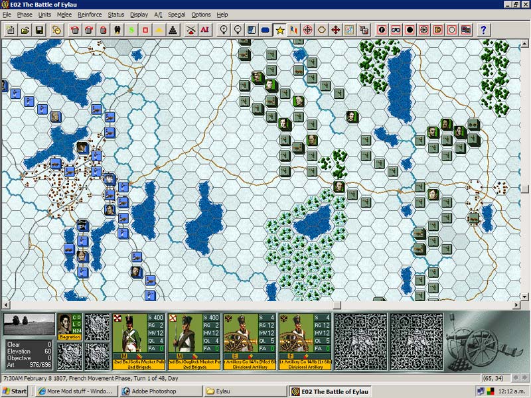Select the Med 6lb artillery unit card
This screenshot has width=531, height=398.
pos(250,342)
